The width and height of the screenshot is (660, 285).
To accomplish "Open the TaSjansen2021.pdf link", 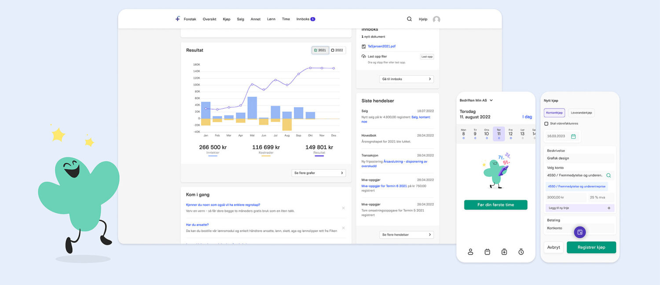I will pos(381,46).
